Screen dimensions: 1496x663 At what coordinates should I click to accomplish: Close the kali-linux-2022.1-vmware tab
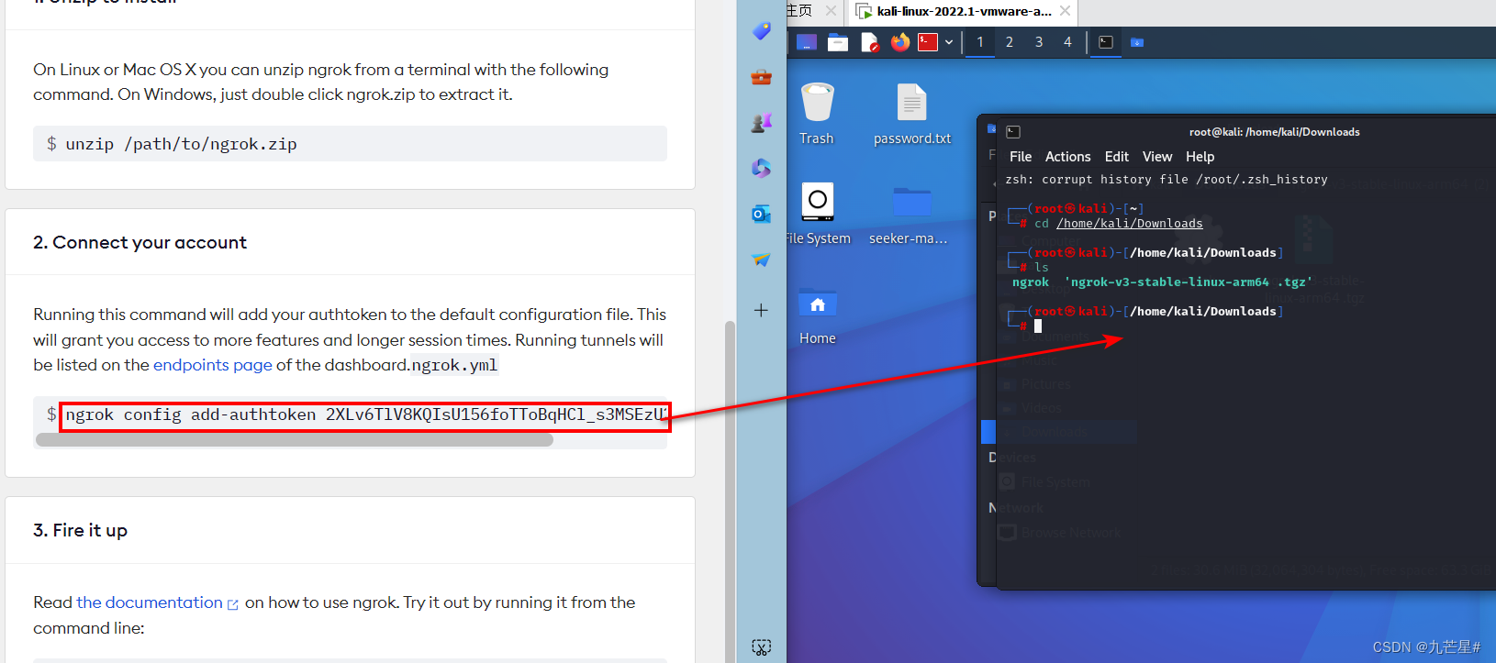click(1065, 11)
